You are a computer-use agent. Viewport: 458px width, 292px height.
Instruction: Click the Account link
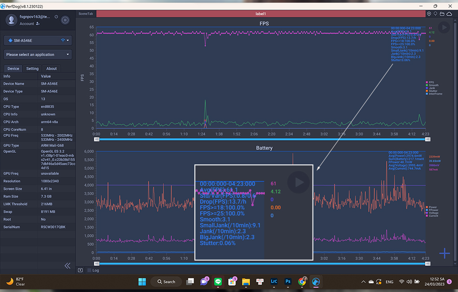point(27,24)
